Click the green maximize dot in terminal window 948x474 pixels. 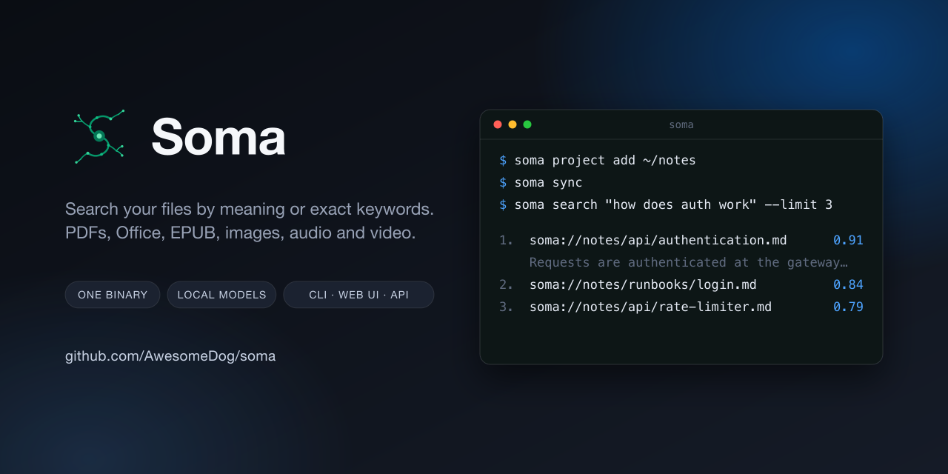(527, 124)
